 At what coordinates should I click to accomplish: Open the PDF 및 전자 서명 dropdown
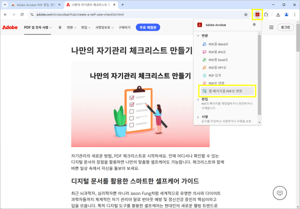click(x=37, y=27)
